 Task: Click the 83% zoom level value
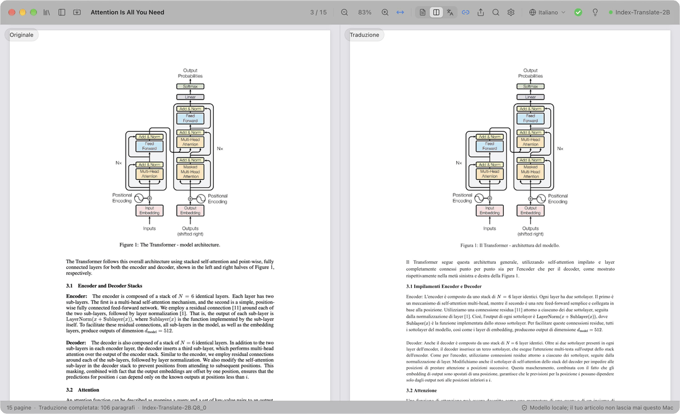[x=365, y=12]
